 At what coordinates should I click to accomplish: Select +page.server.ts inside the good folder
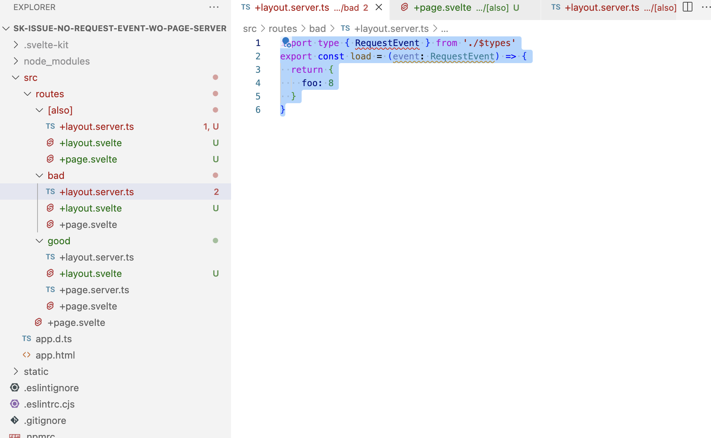tap(94, 290)
